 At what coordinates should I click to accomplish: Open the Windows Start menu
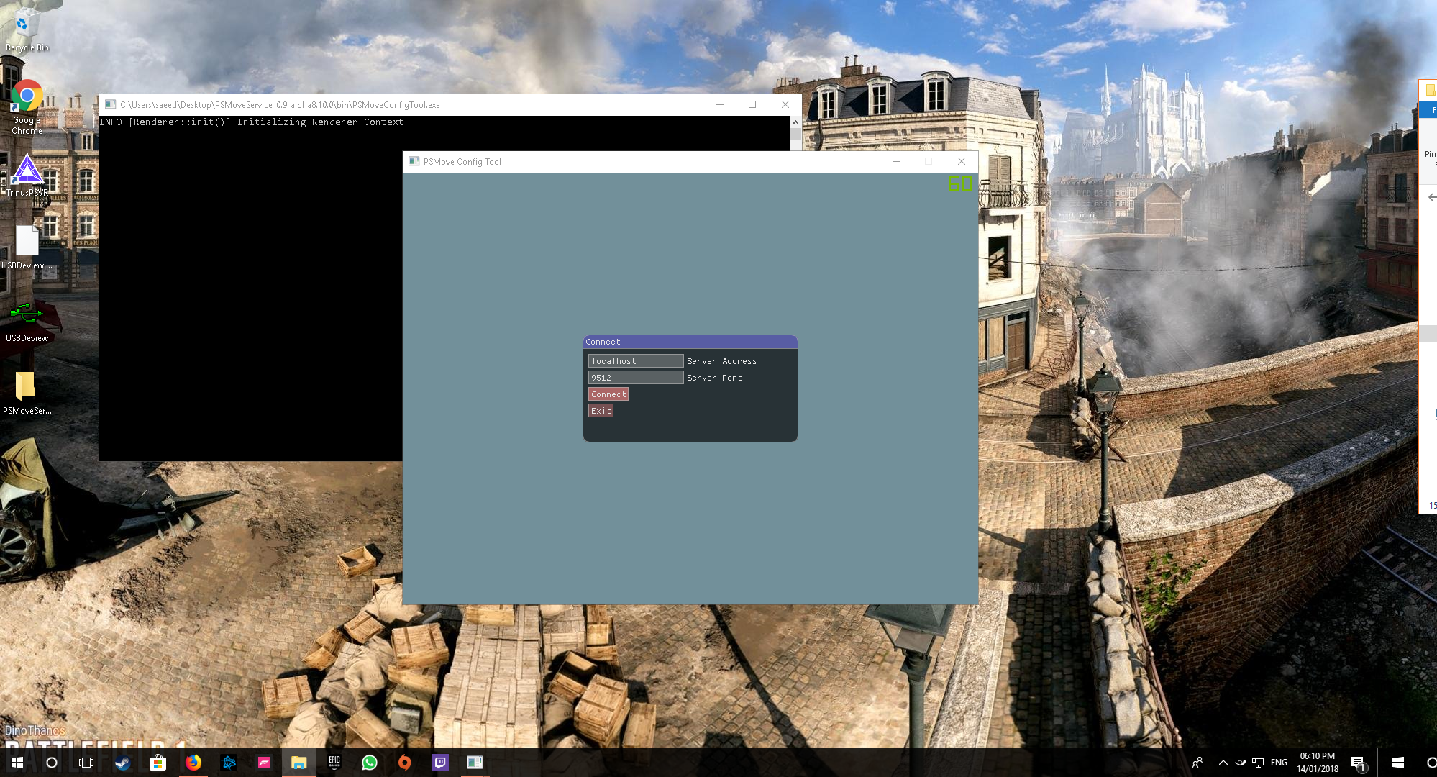click(17, 763)
